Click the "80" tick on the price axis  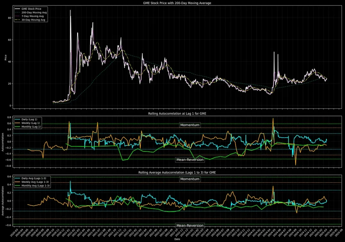(9, 18)
